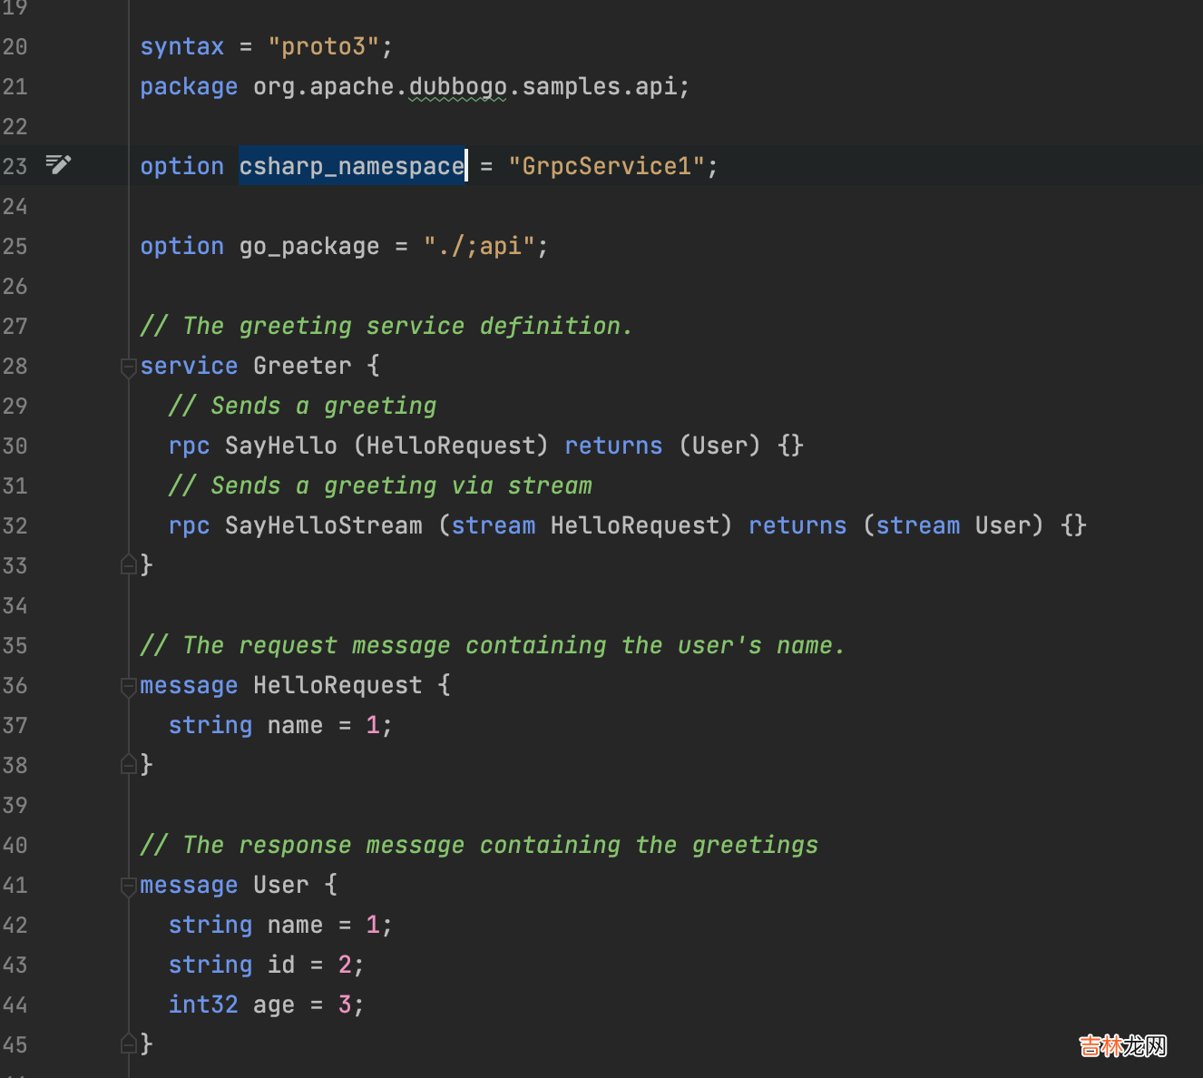This screenshot has width=1203, height=1078.
Task: Click name field on line 37
Action: pyautogui.click(x=295, y=725)
